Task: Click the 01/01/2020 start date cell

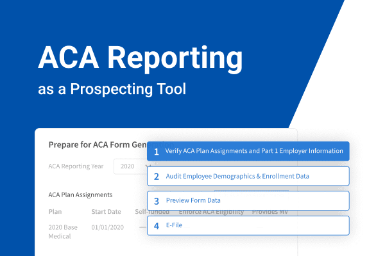Action: pos(106,227)
